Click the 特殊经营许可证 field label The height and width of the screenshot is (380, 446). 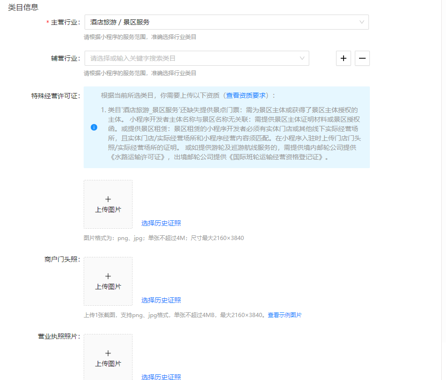click(x=55, y=96)
